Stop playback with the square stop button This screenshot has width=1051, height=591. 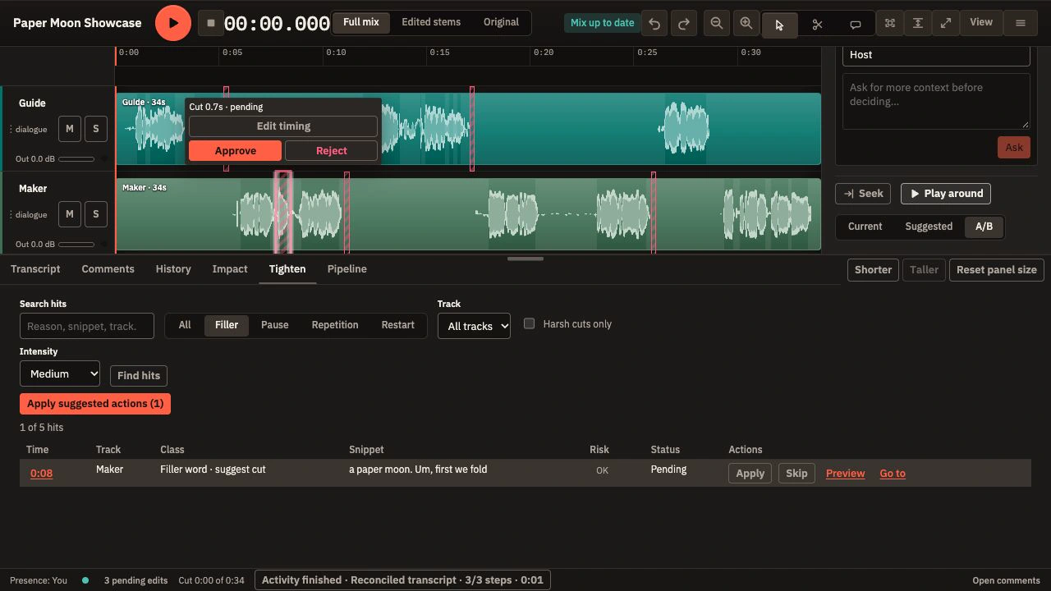(211, 23)
